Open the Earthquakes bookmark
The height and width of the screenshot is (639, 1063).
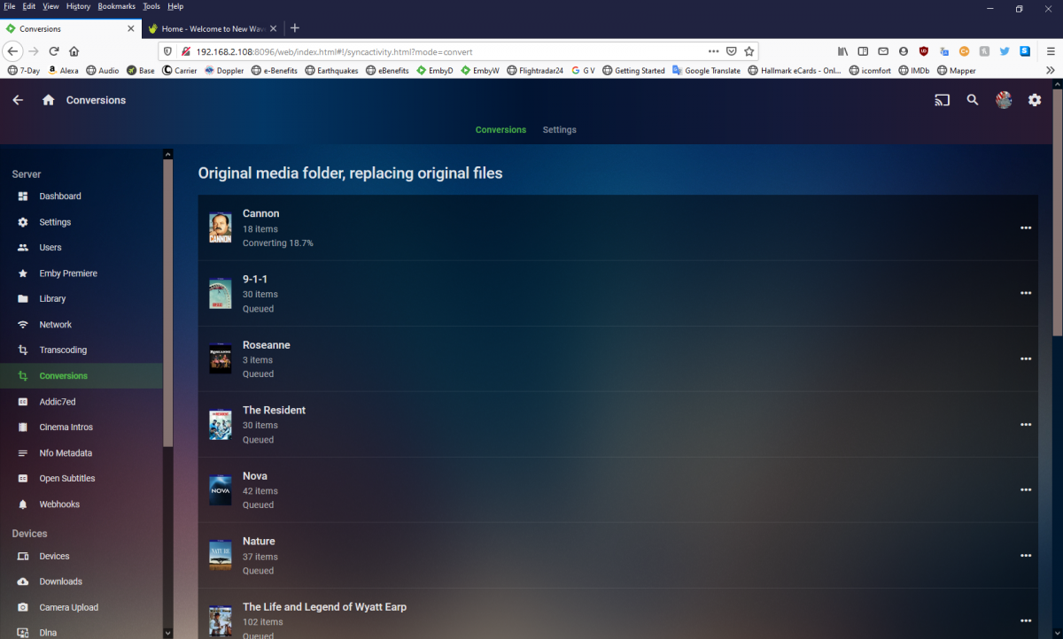coord(332,70)
